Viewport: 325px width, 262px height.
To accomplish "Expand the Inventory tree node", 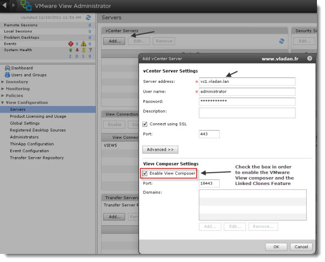I will point(3,82).
